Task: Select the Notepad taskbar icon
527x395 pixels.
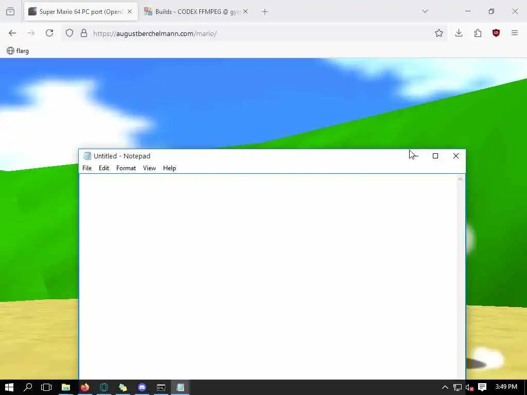Action: [180, 387]
